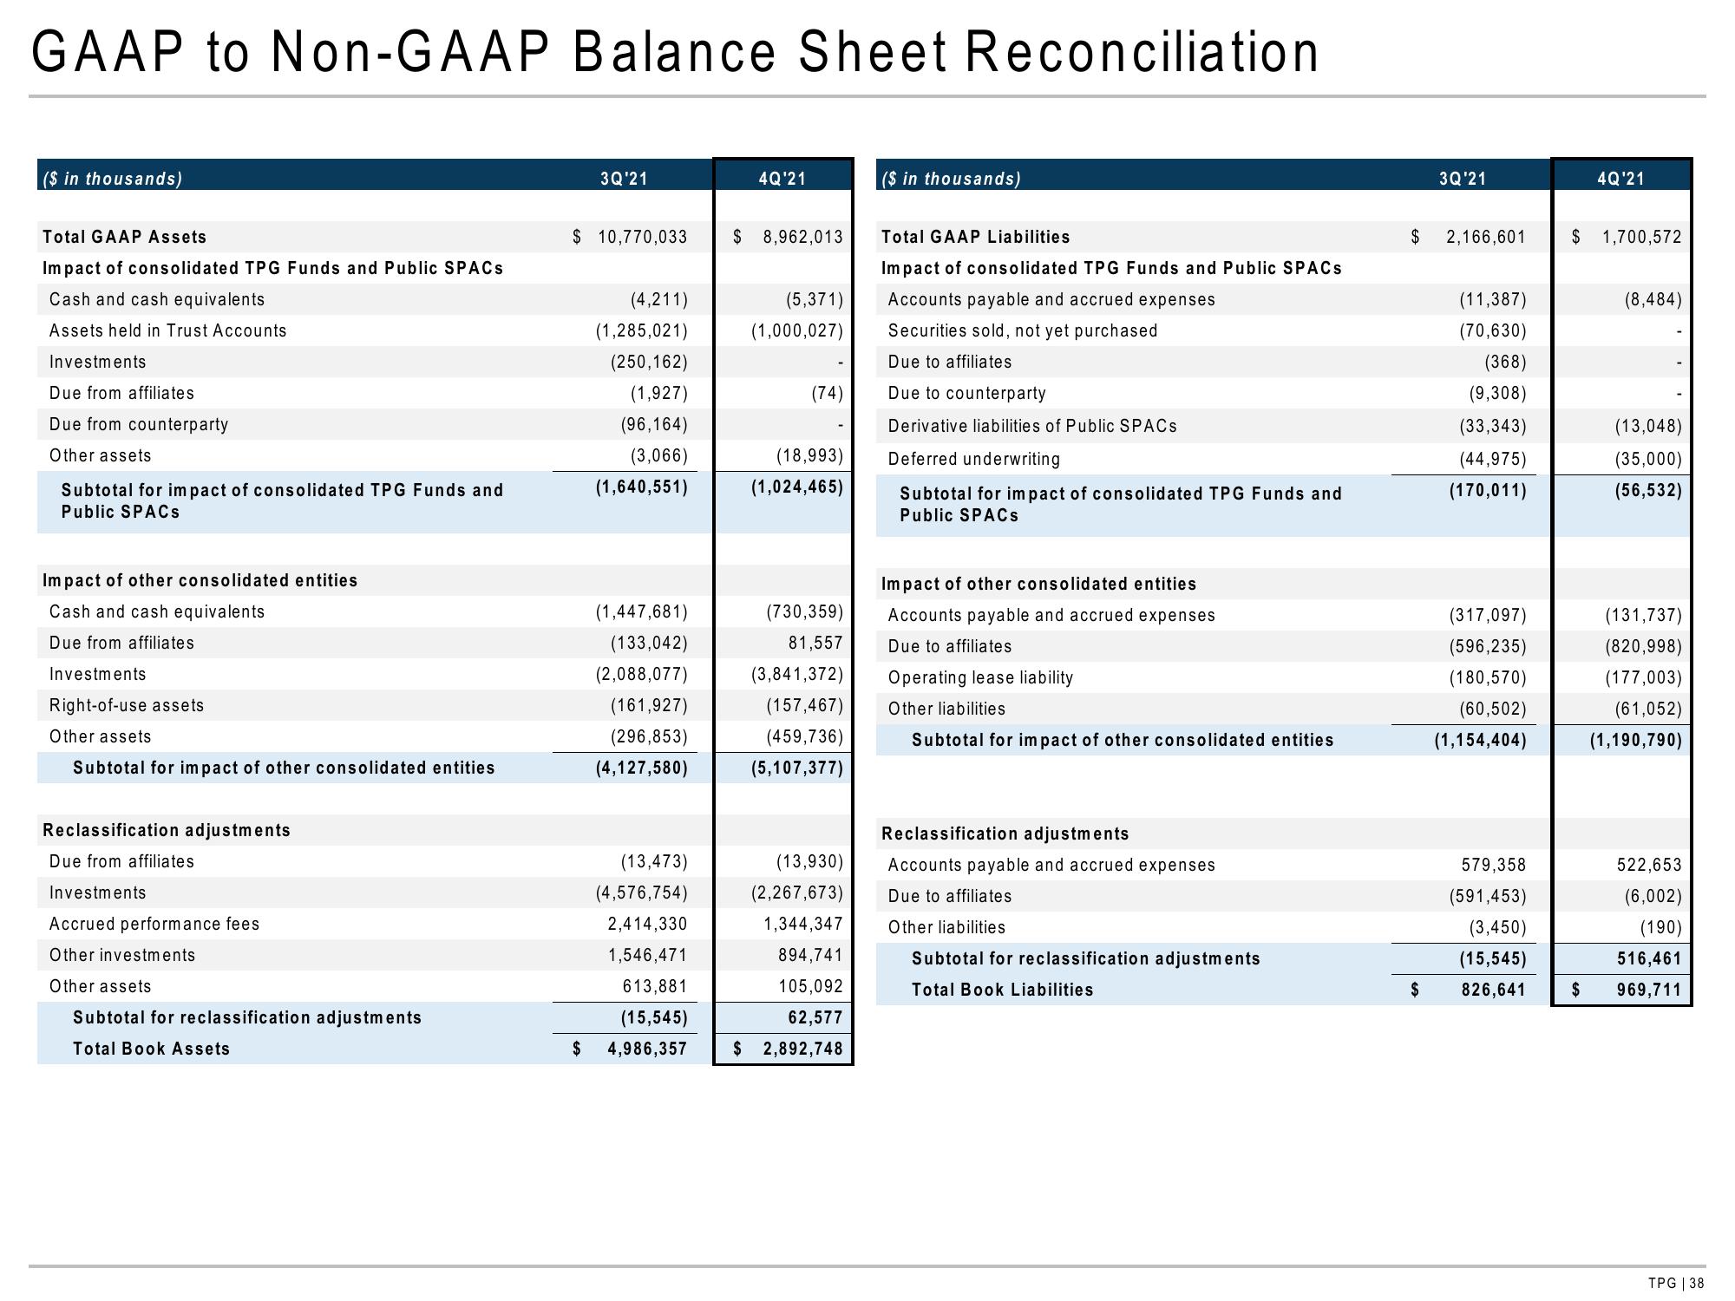Click the liabilities value 1,700,572
This screenshot has width=1735, height=1301.
coord(1642,237)
